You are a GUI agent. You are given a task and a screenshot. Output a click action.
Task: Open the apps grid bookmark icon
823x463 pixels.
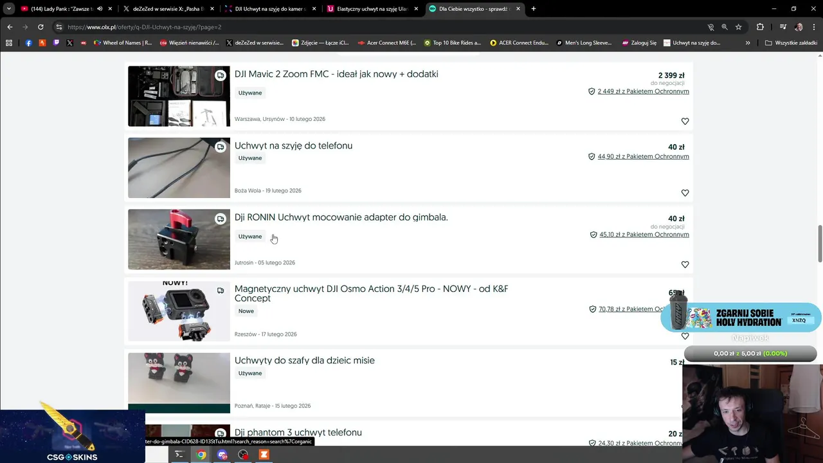(9, 43)
